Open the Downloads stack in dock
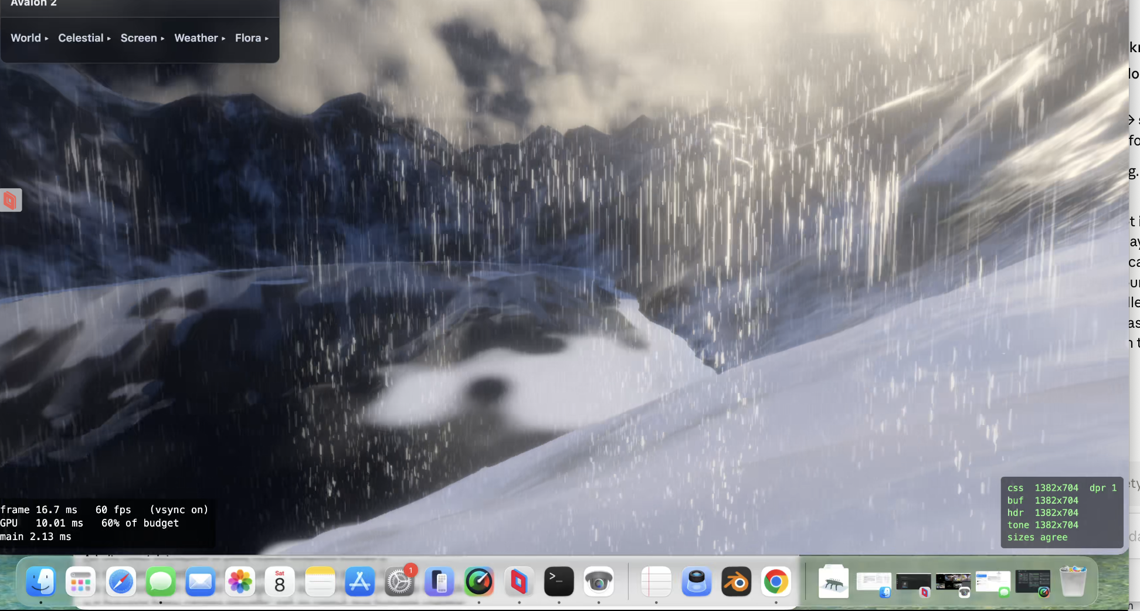The image size is (1140, 611). tap(833, 582)
